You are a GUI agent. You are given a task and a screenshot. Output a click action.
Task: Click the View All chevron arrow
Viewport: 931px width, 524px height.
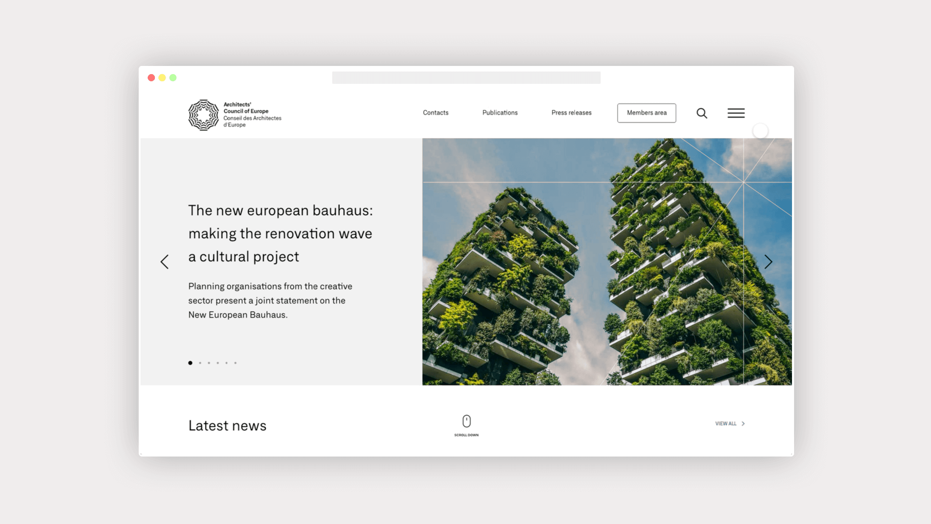tap(743, 424)
